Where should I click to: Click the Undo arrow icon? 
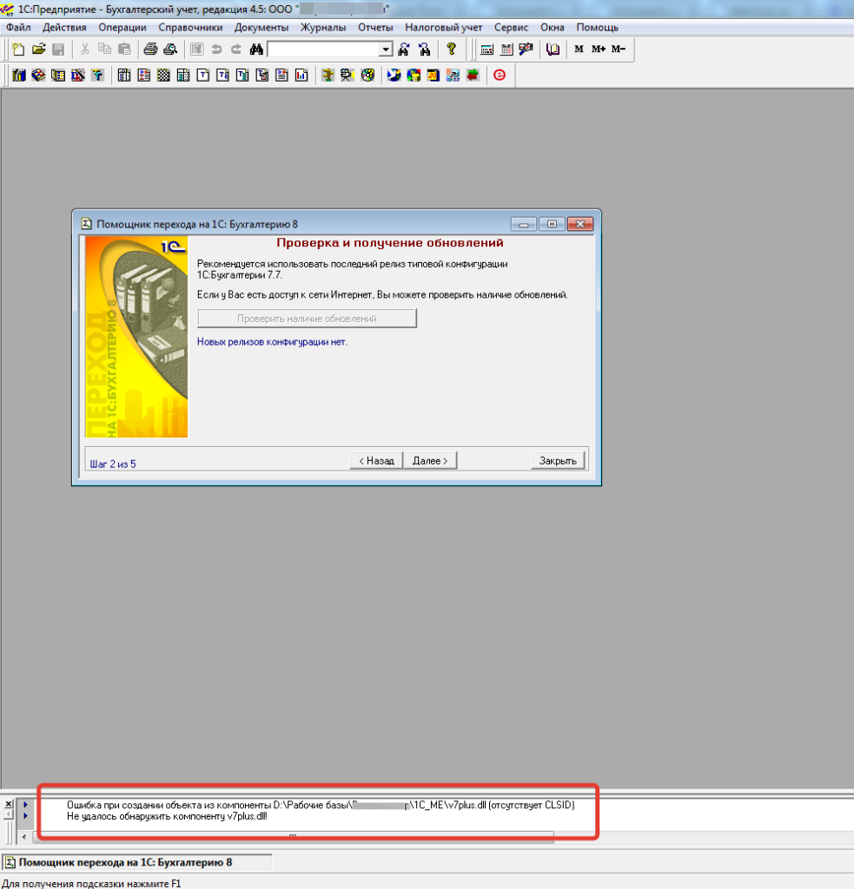point(217,49)
